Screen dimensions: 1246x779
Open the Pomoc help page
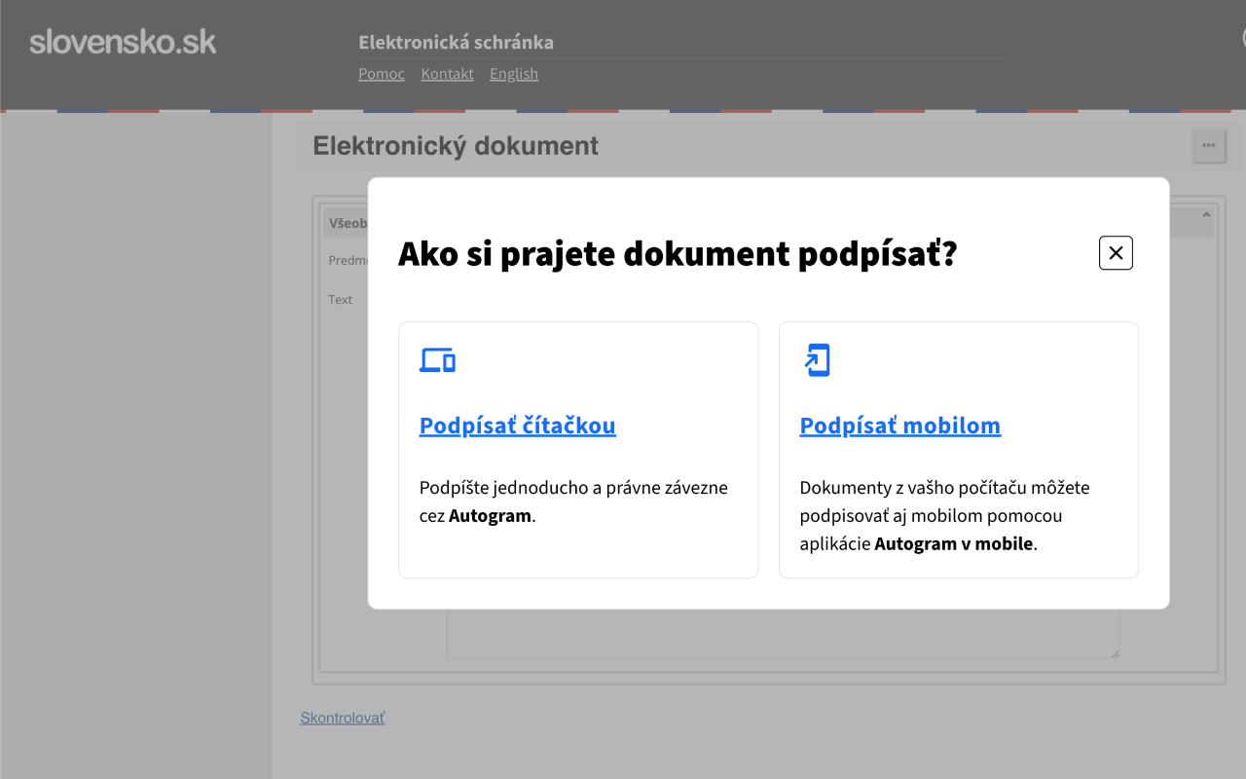click(x=381, y=73)
